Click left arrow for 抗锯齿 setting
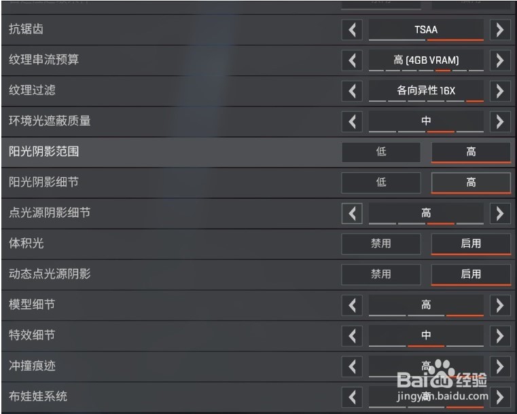This screenshot has width=517, height=414. pos(351,30)
